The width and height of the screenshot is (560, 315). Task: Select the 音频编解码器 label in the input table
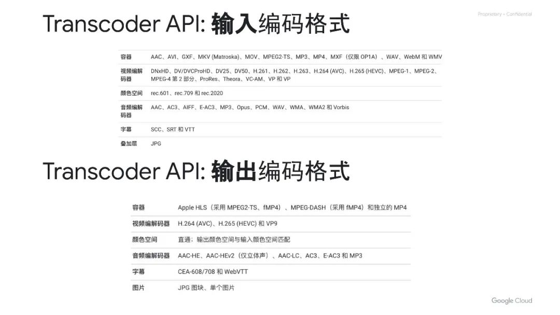click(131, 111)
